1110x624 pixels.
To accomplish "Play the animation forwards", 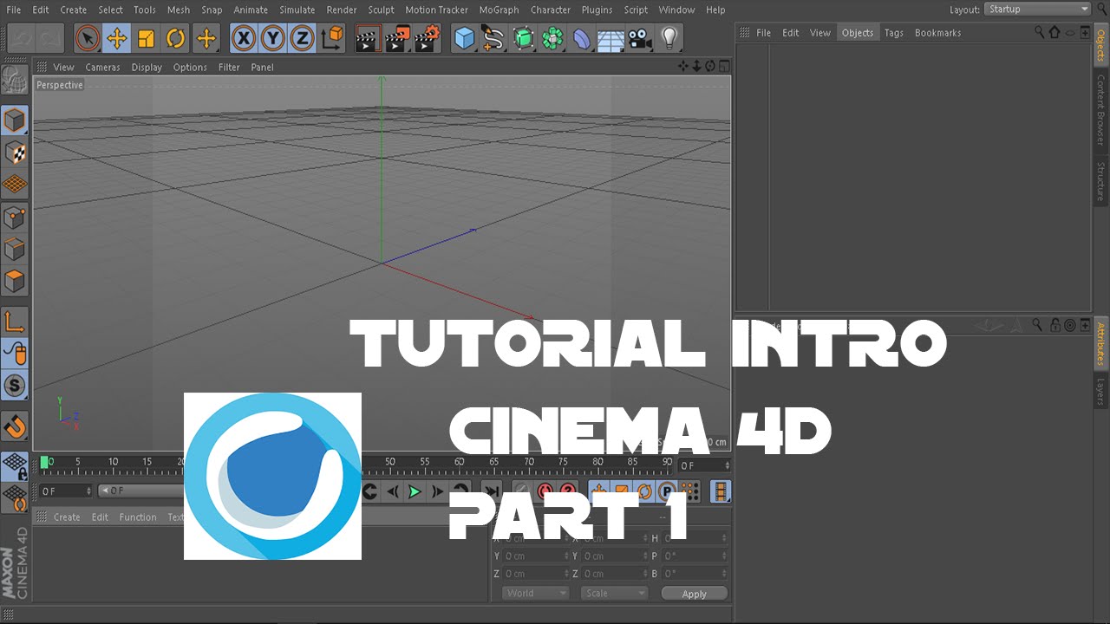I will point(415,491).
